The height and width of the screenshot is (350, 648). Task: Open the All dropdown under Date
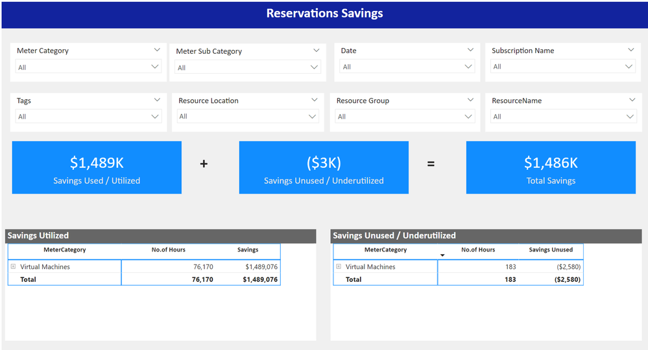405,67
